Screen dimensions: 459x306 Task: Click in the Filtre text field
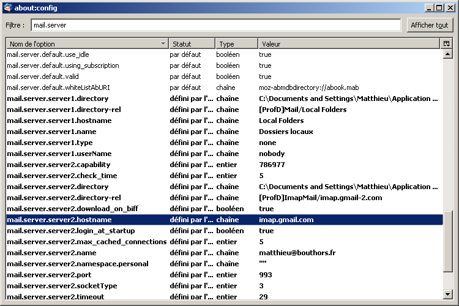pos(216,25)
